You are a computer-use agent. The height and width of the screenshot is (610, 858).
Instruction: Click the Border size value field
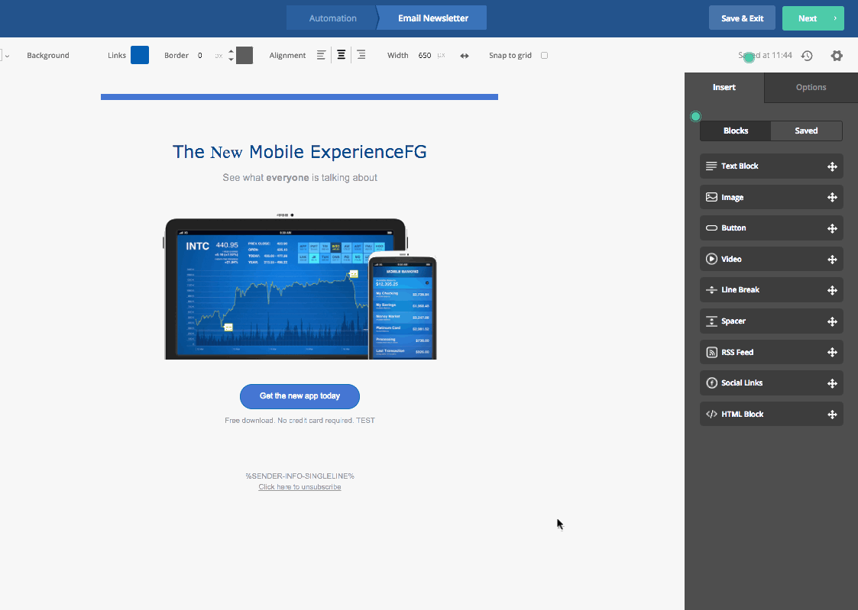(201, 55)
